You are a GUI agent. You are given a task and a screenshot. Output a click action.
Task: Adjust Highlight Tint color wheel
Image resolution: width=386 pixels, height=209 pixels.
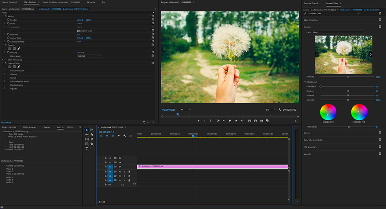point(359,112)
